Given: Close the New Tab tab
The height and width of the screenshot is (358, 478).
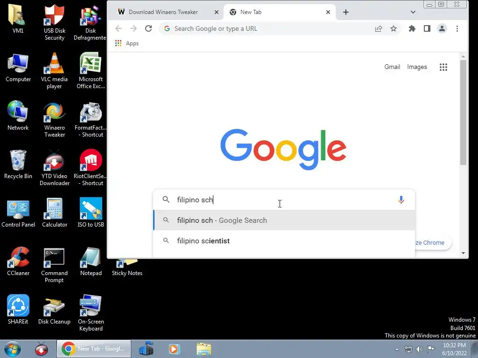Looking at the screenshot, I should click(x=328, y=12).
